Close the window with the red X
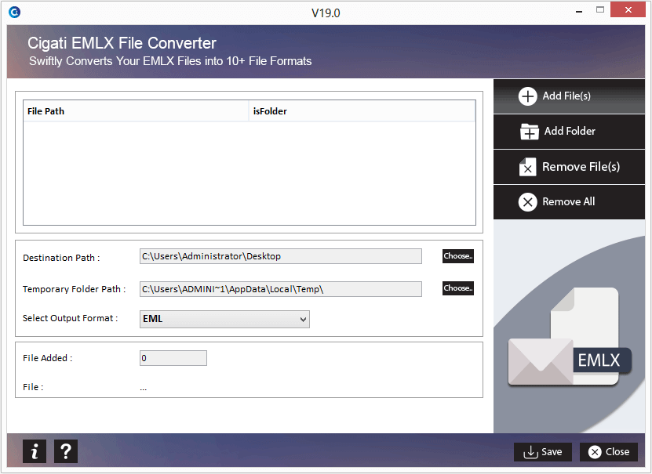Image resolution: width=652 pixels, height=474 pixels. [628, 10]
